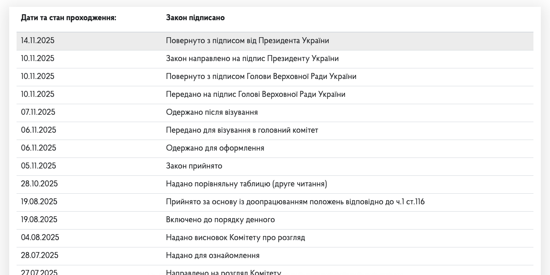Click "Повернуто з підписом від Президента України" row
This screenshot has height=275, width=550.
[x=247, y=41]
